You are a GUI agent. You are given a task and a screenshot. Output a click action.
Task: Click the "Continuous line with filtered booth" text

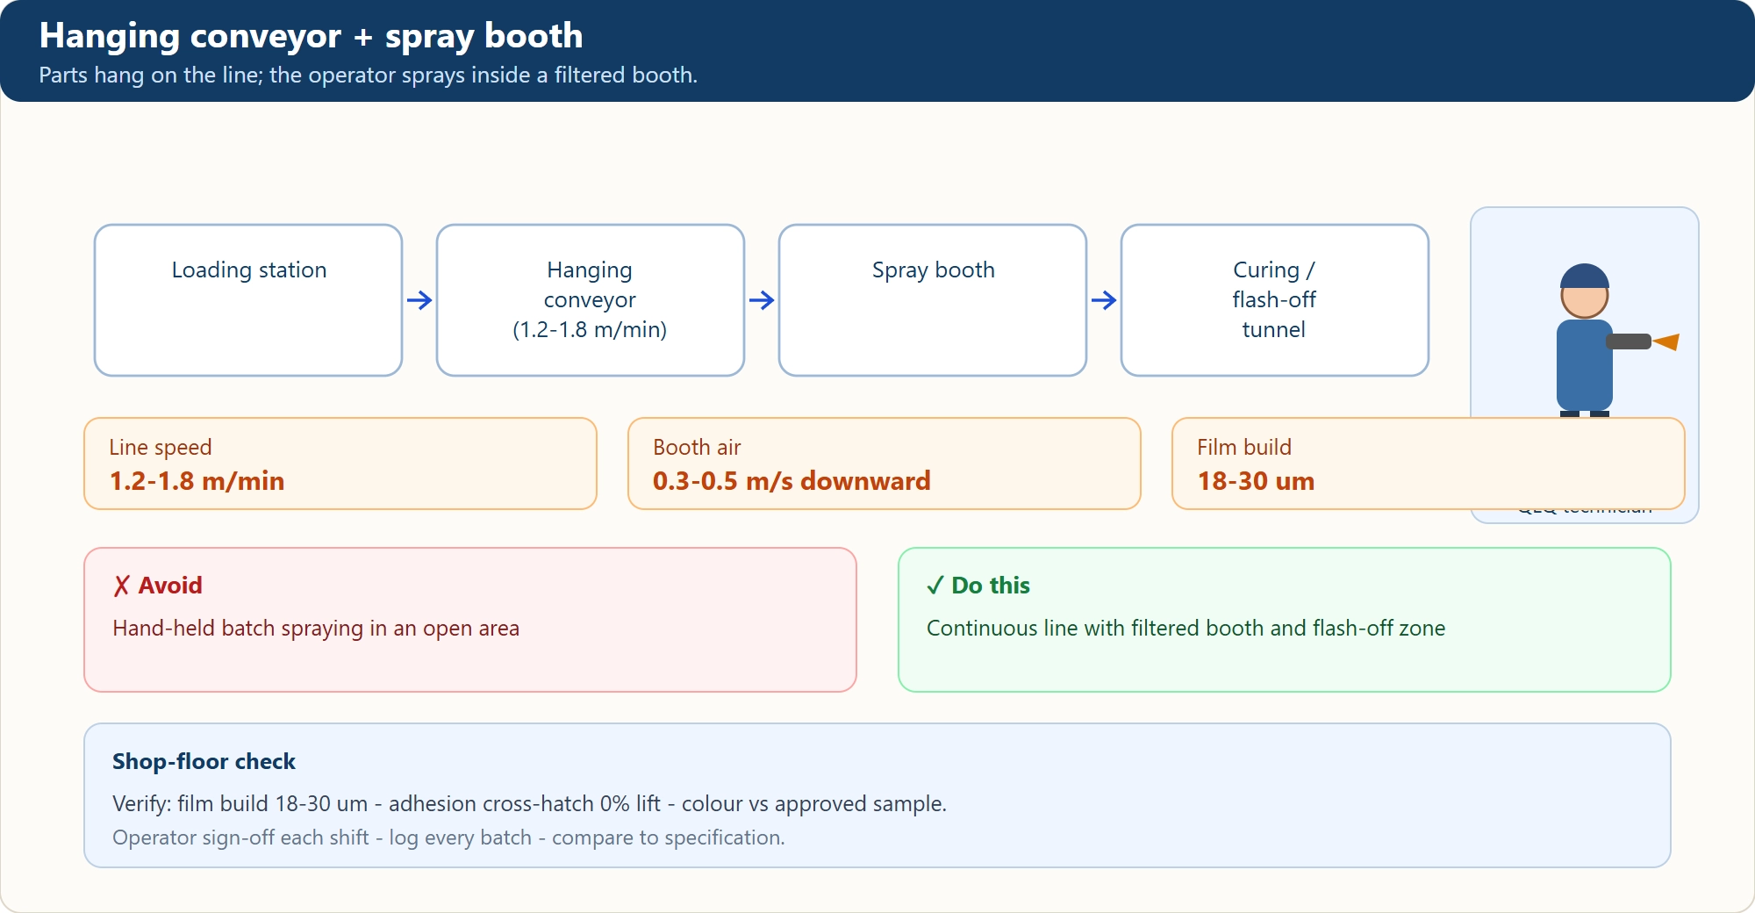coord(1186,629)
